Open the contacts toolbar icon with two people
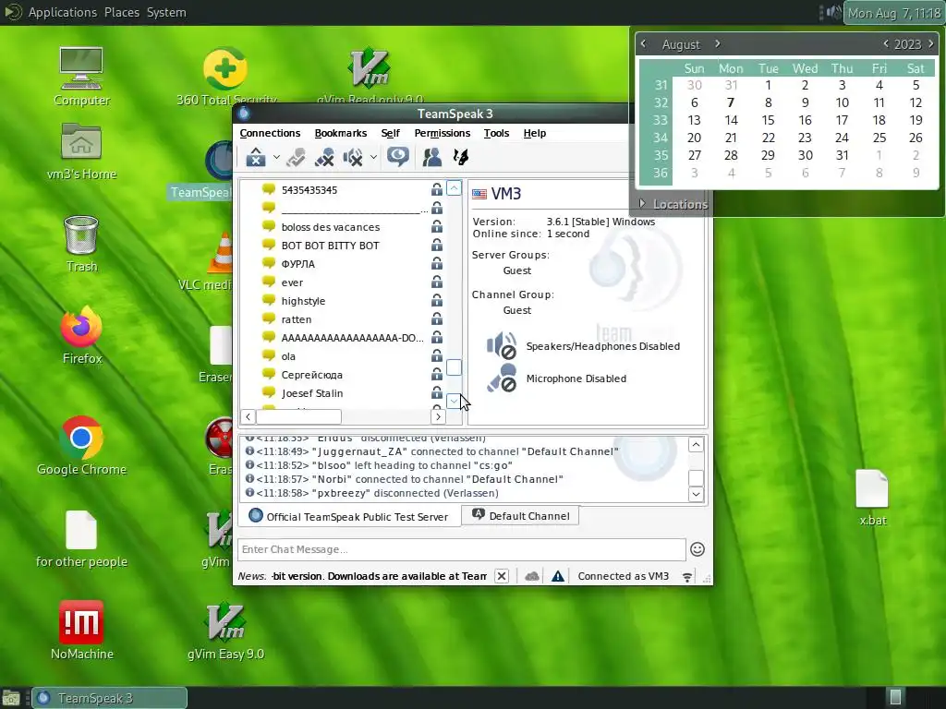Viewport: 946px width, 709px height. pos(432,157)
